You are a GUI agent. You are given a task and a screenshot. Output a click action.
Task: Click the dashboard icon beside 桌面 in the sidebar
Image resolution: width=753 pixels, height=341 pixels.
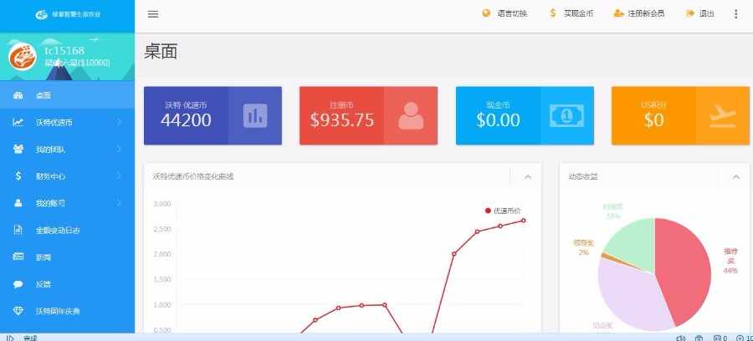pyautogui.click(x=18, y=95)
